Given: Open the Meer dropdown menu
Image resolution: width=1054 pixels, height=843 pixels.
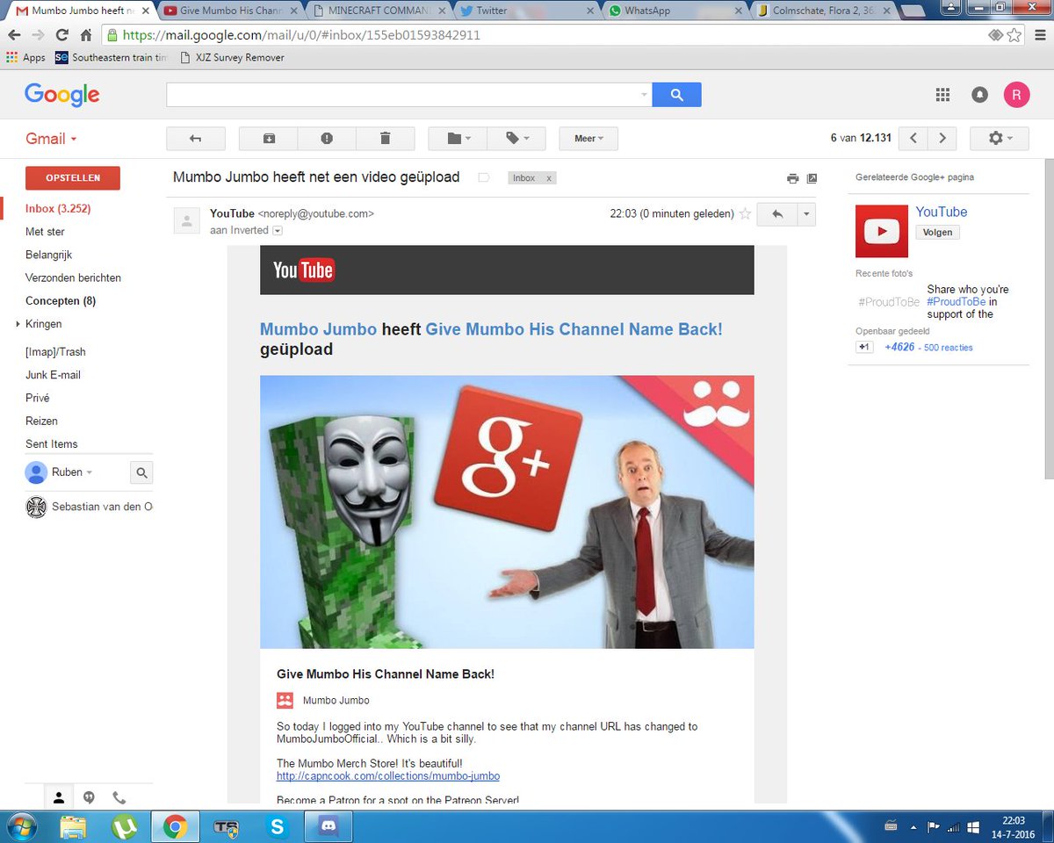Looking at the screenshot, I should click(588, 139).
